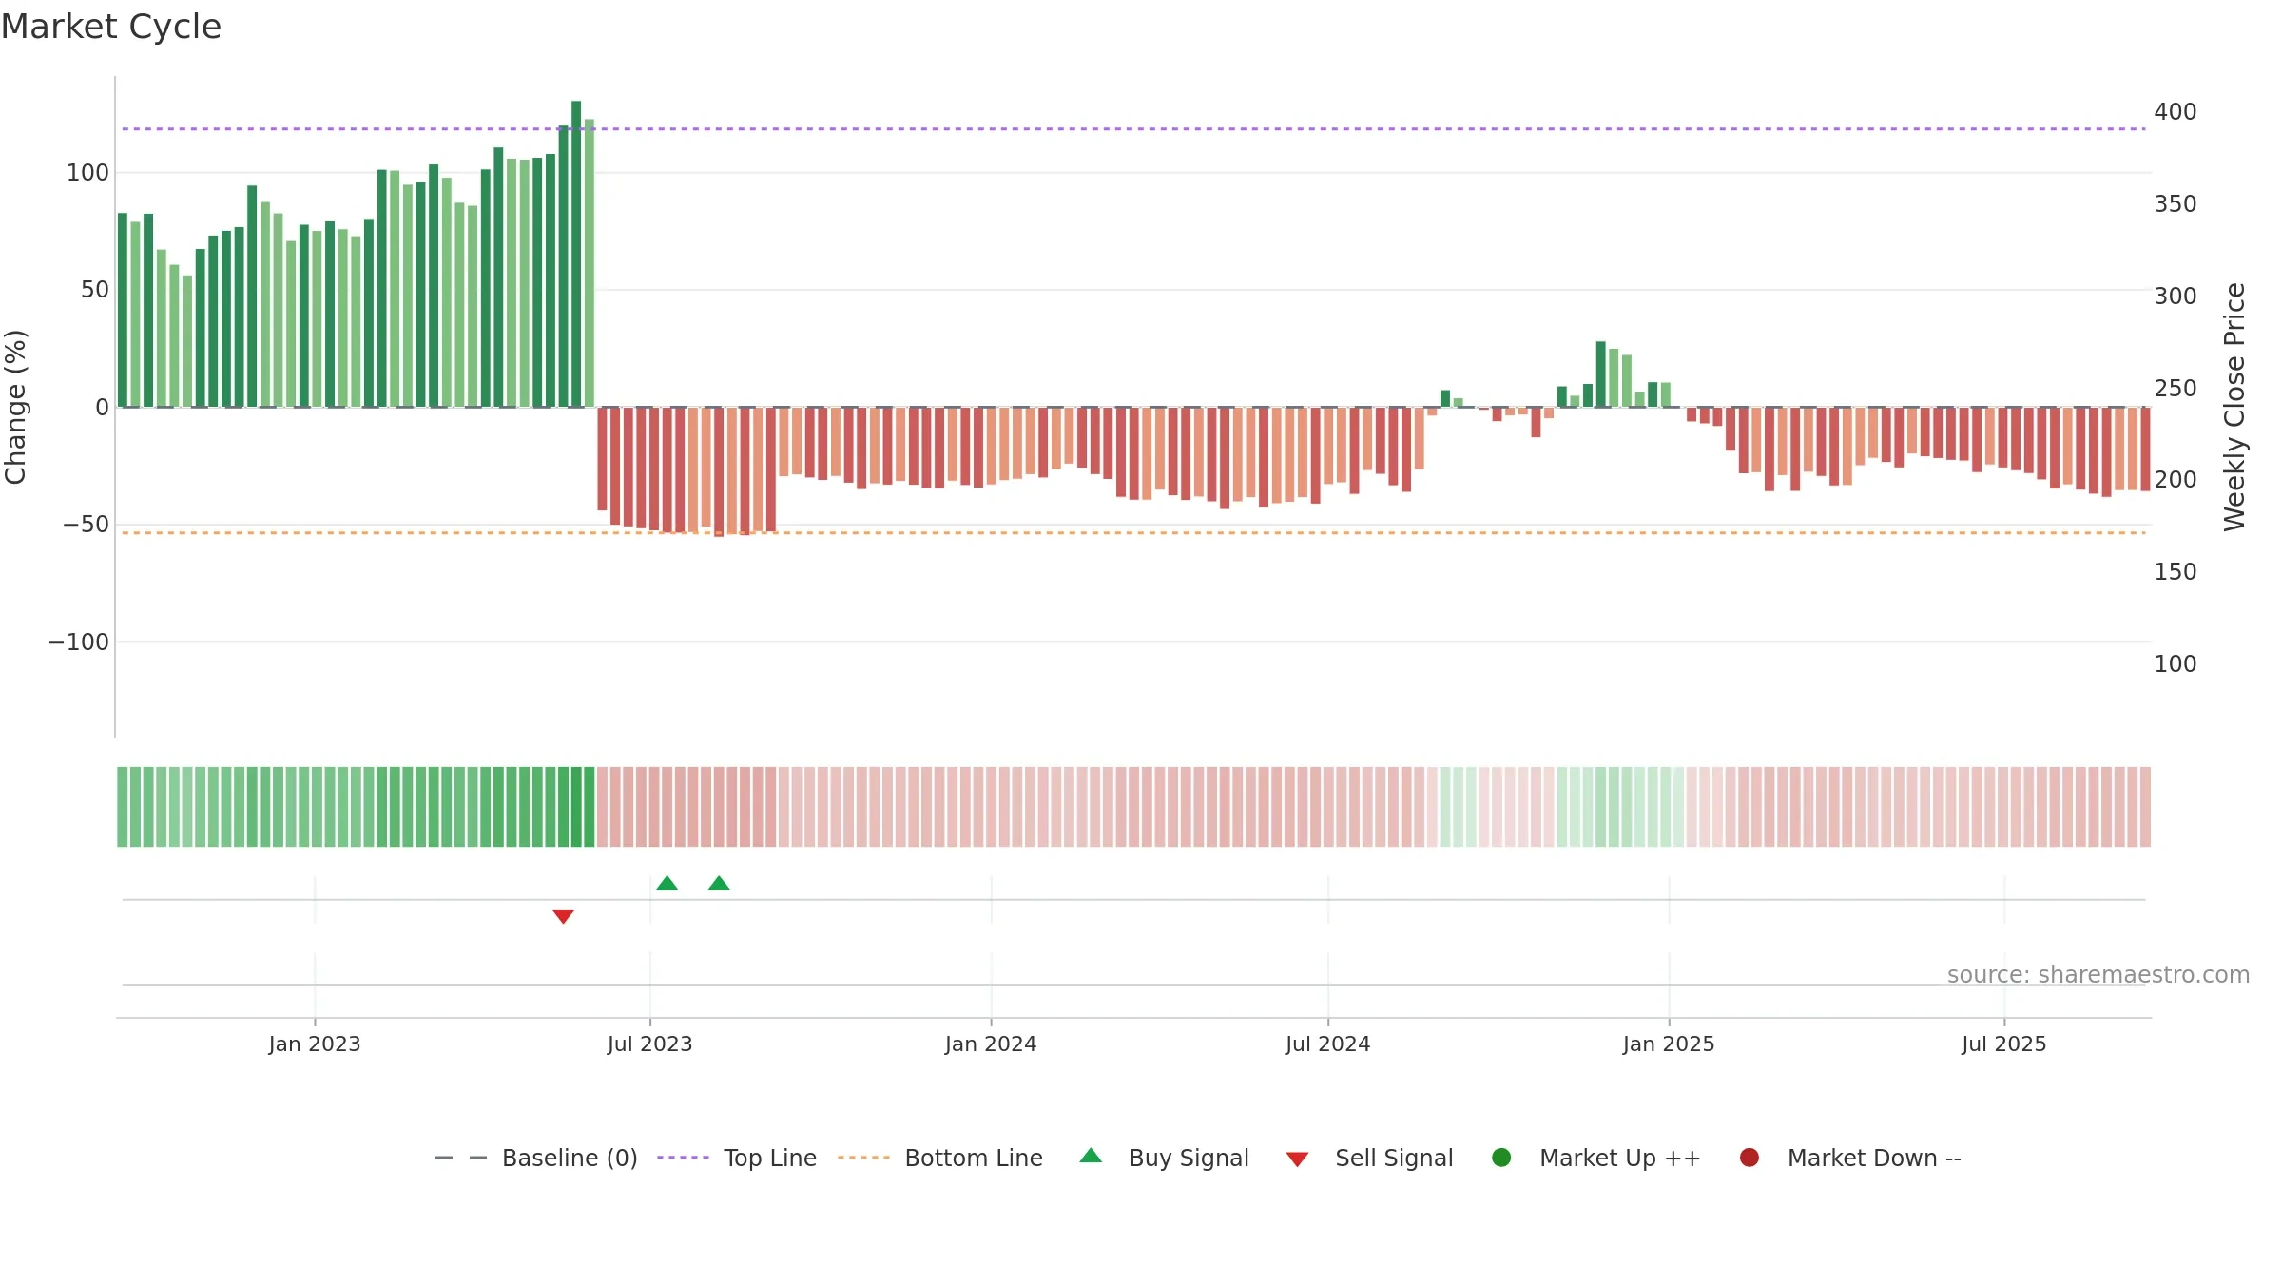Toggle the Buy Signal legend entry
The height and width of the screenshot is (1283, 2282).
click(x=1164, y=1158)
